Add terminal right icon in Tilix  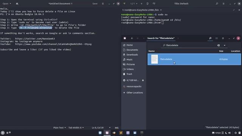pos(147,3)
